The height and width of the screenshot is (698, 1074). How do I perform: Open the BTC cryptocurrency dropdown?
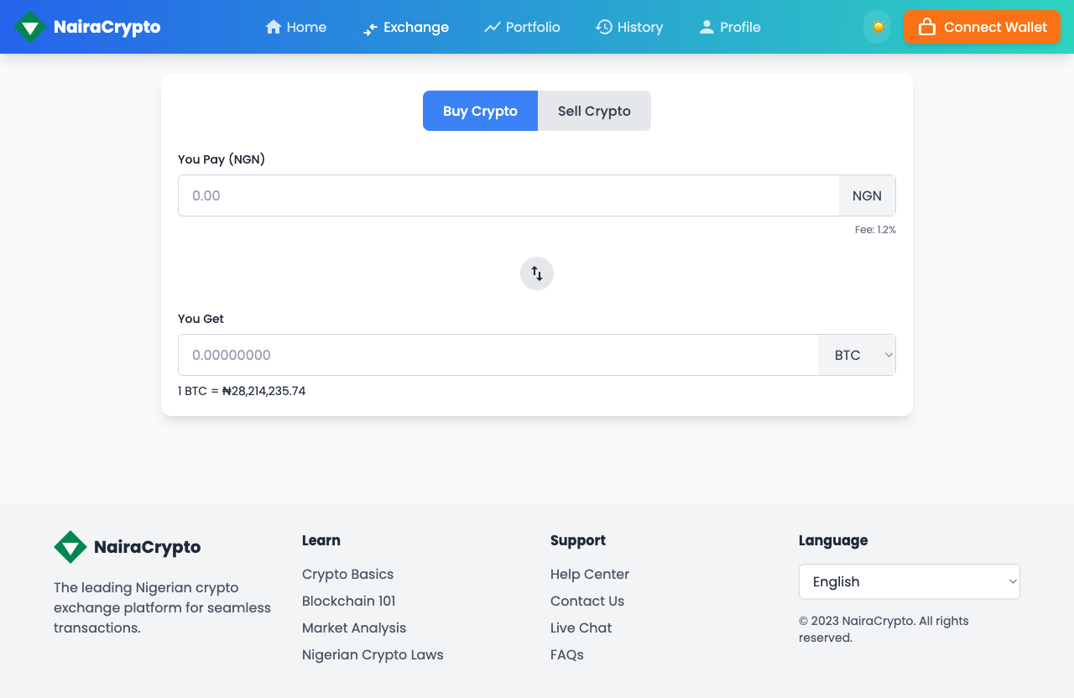pos(856,354)
